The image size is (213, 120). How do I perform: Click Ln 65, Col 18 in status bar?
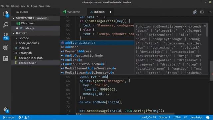[148, 117]
